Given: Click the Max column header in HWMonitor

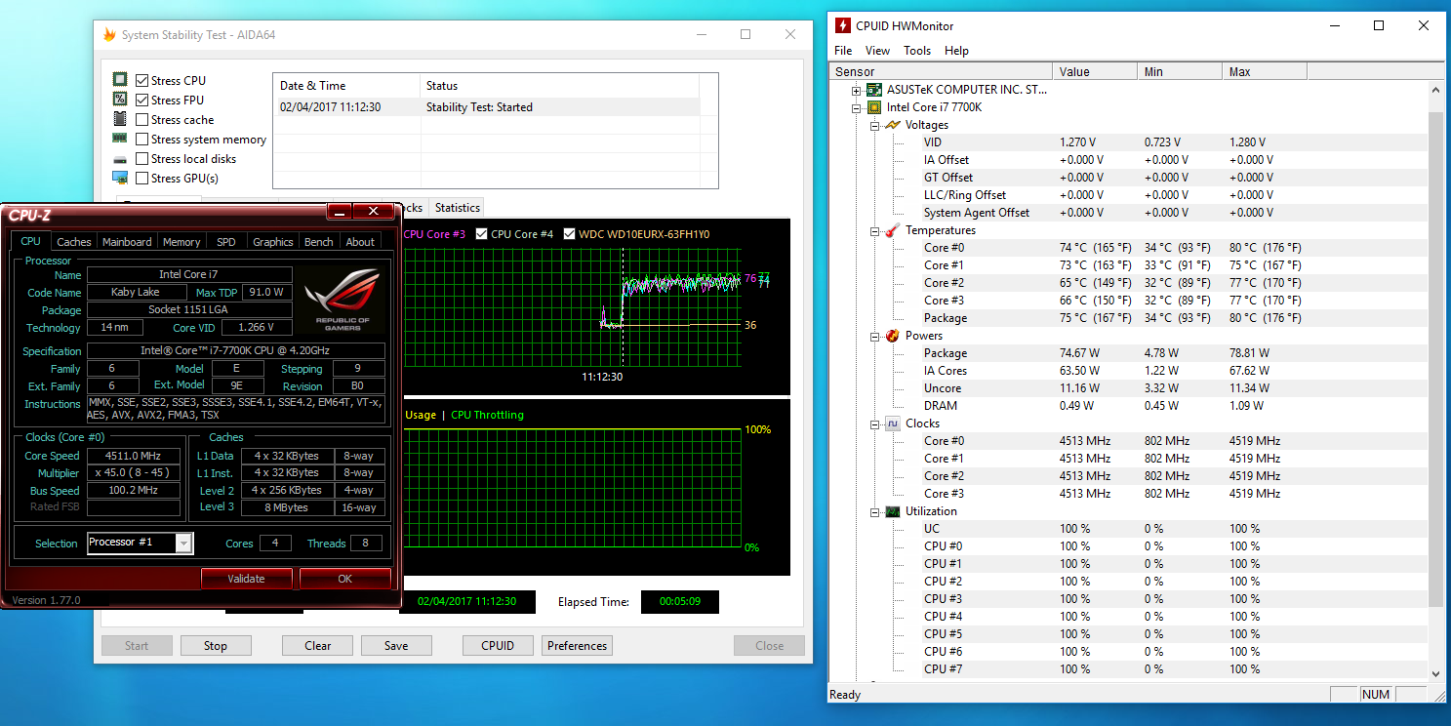Looking at the screenshot, I should click(1264, 71).
